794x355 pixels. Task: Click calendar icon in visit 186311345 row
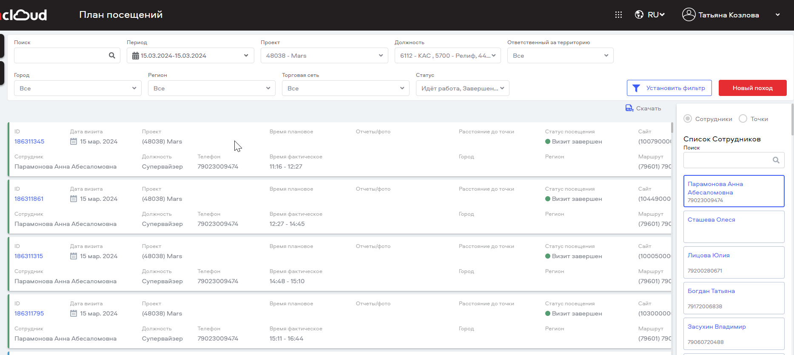(74, 141)
